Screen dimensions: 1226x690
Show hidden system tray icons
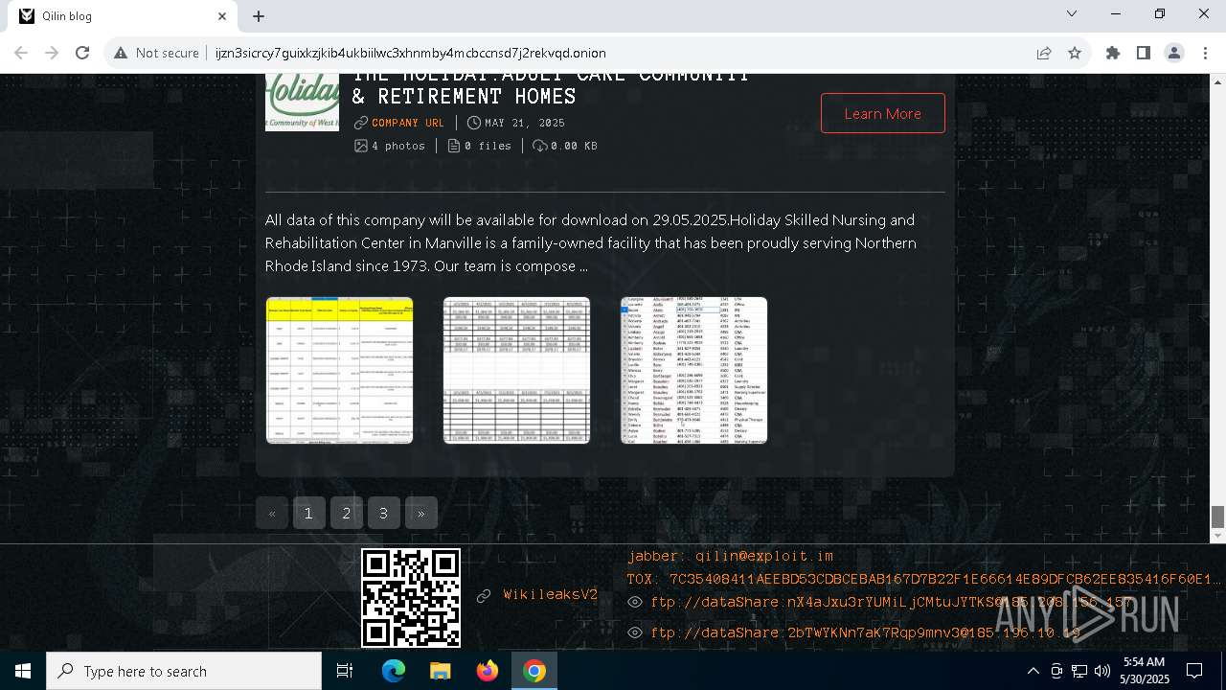pyautogui.click(x=1033, y=671)
